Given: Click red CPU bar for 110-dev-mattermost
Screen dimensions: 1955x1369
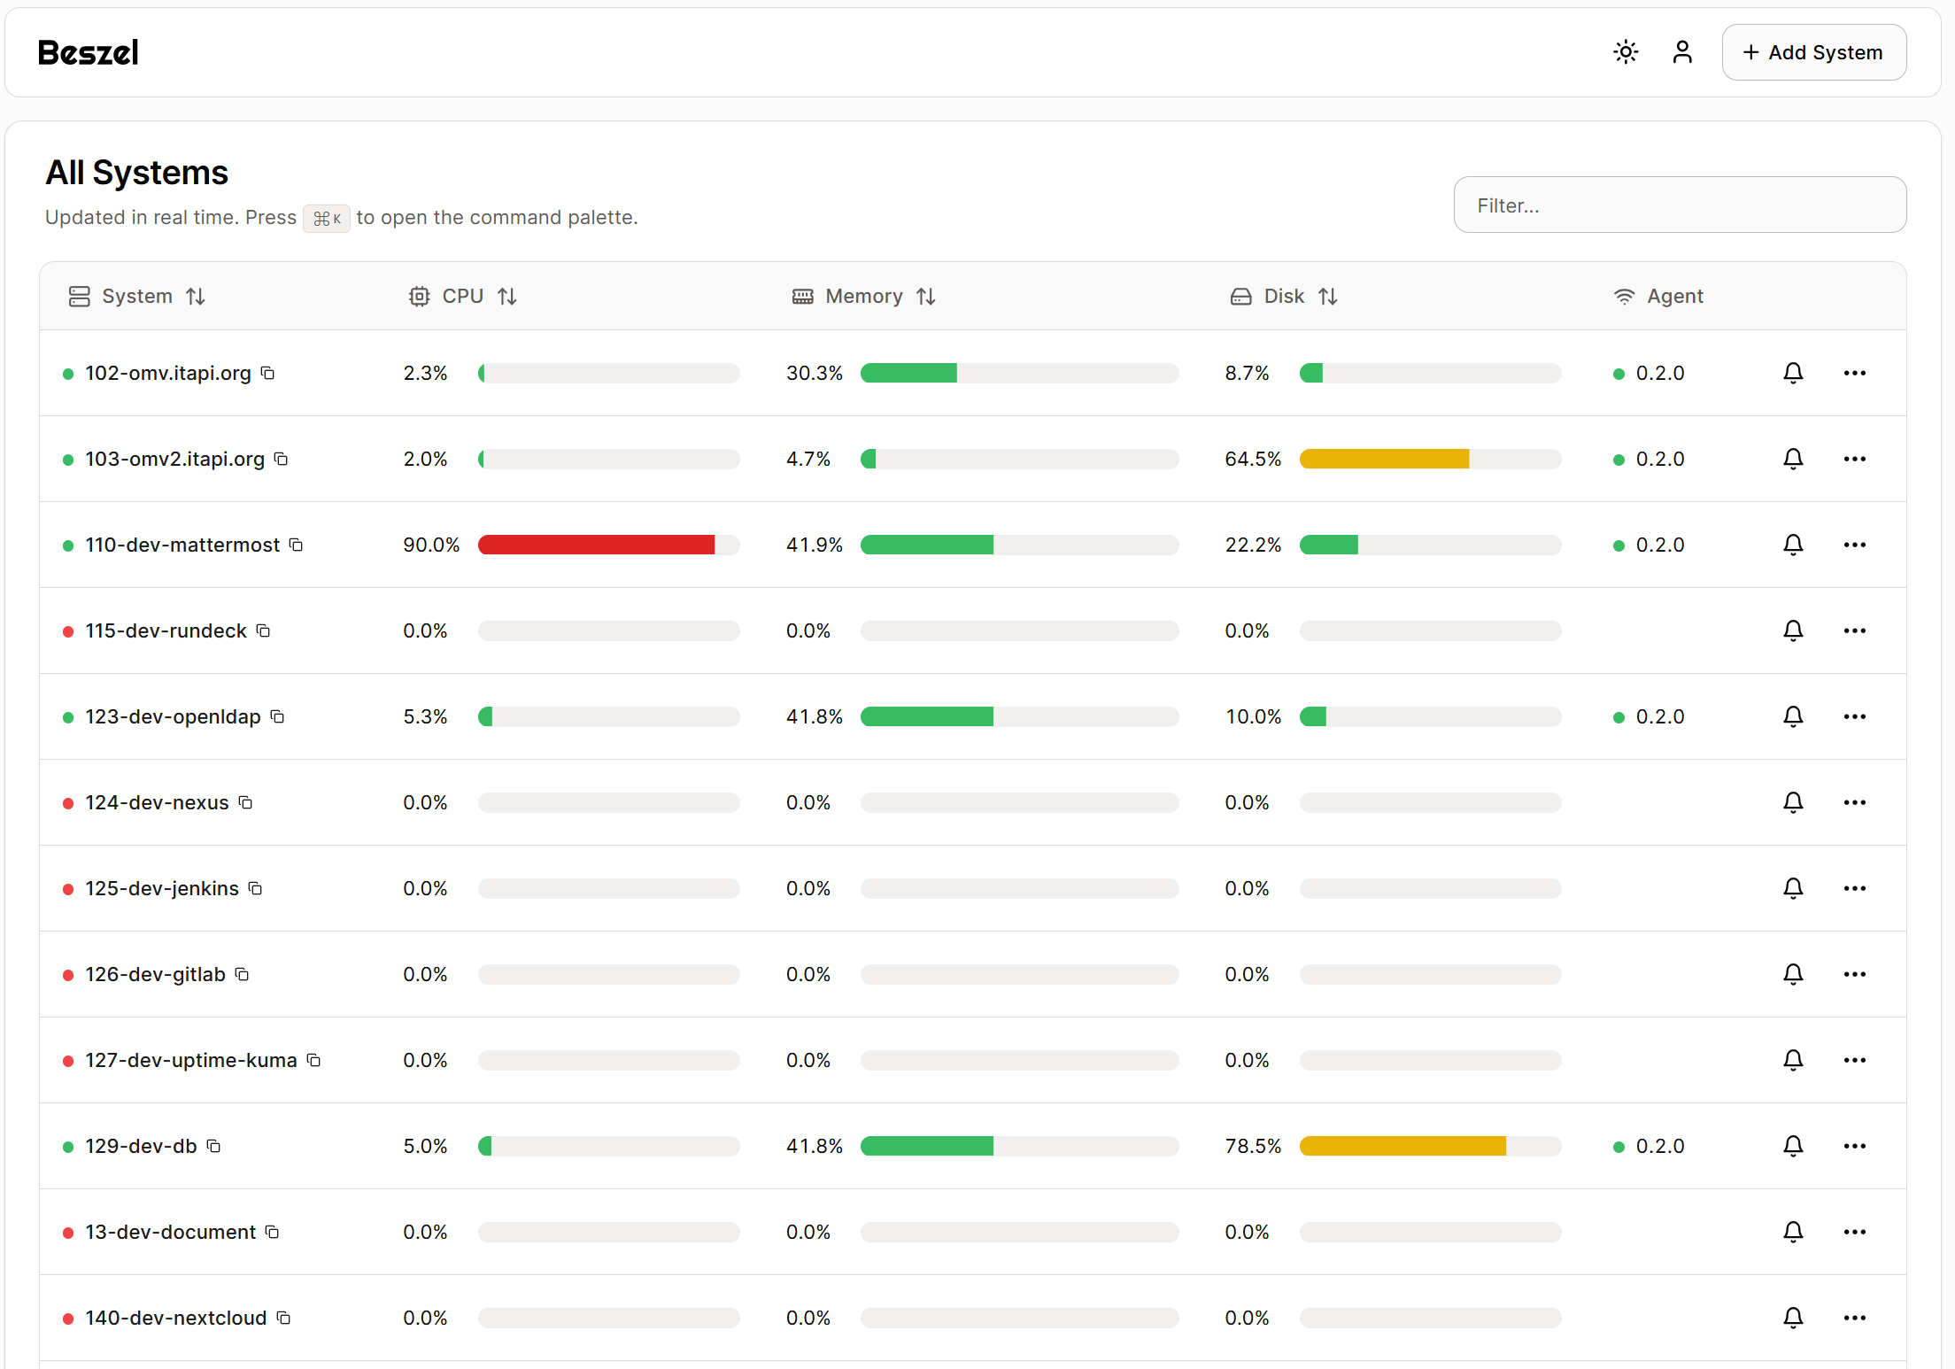Looking at the screenshot, I should (x=596, y=545).
